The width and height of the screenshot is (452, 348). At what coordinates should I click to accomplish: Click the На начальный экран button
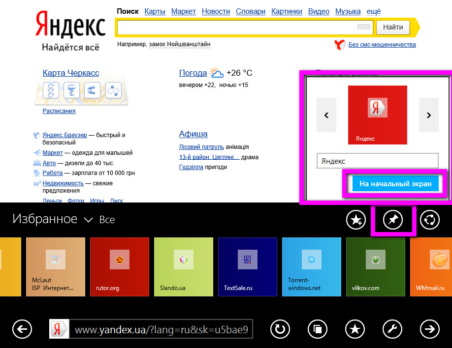coord(395,184)
